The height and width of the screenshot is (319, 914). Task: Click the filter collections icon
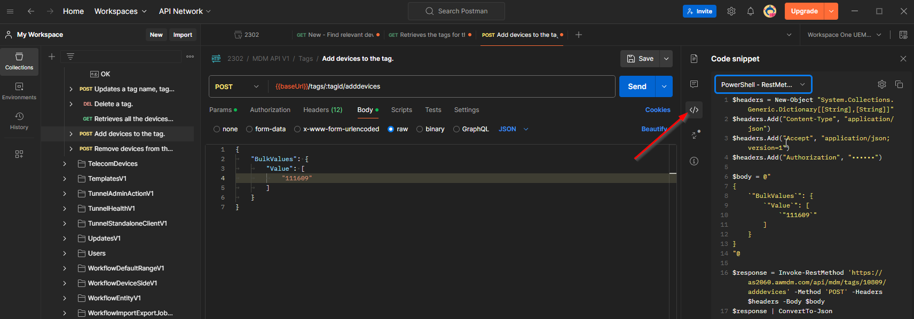(x=70, y=57)
